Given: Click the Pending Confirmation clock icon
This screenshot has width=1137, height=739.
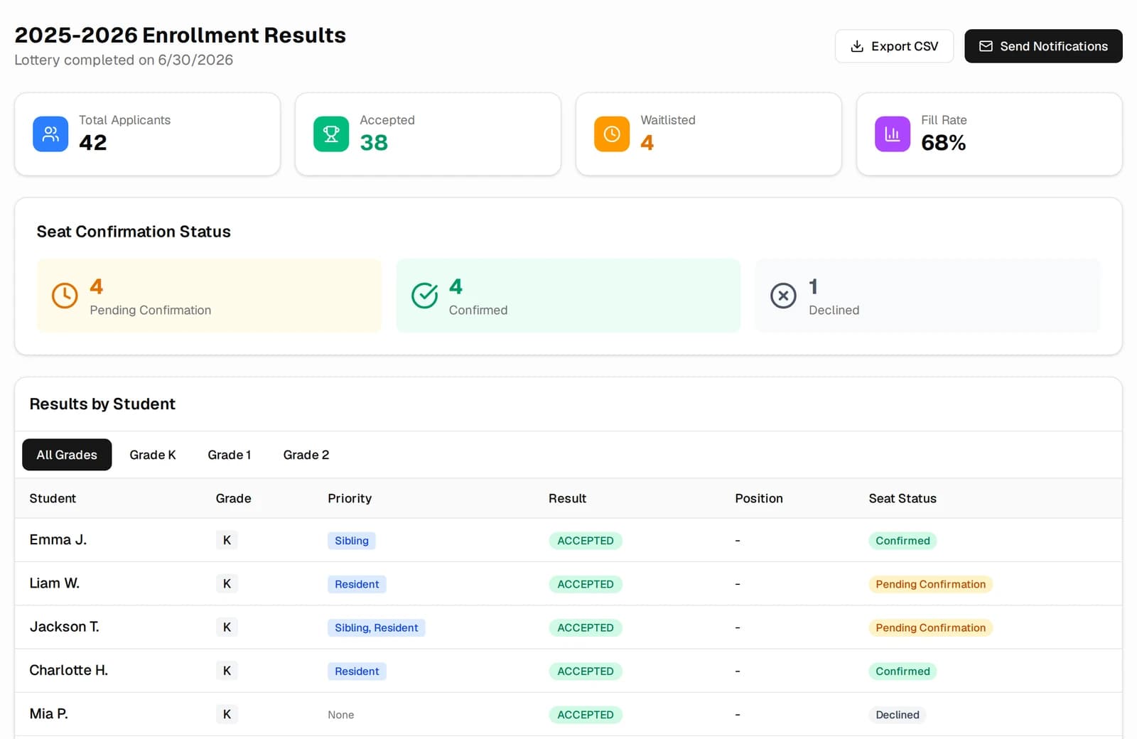Looking at the screenshot, I should (x=65, y=296).
